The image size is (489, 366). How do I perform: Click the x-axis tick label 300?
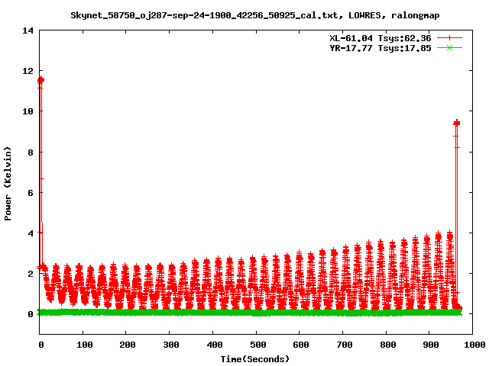(171, 345)
